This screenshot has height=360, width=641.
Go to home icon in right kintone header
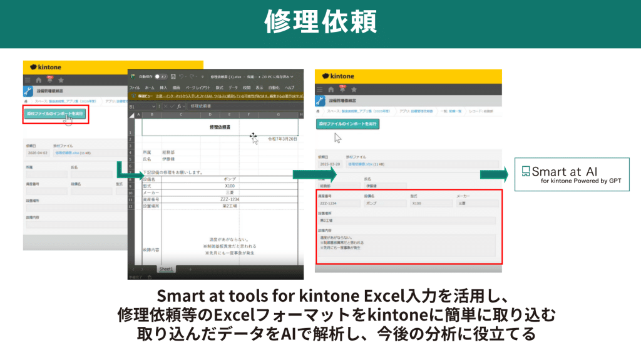pyautogui.click(x=331, y=89)
